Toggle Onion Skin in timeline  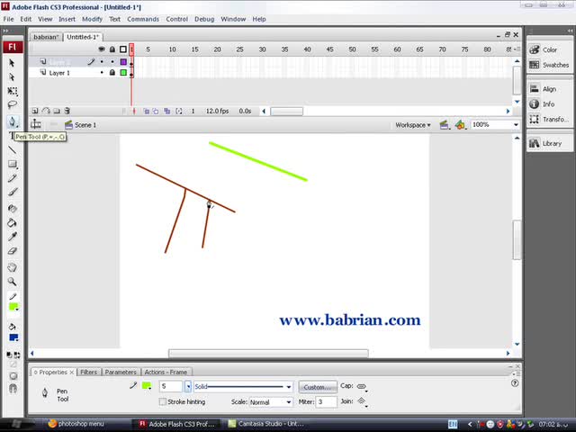146,111
